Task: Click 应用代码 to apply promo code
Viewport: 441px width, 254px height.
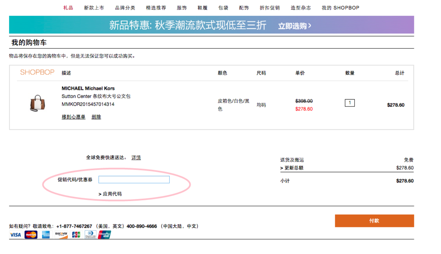Action: point(110,194)
